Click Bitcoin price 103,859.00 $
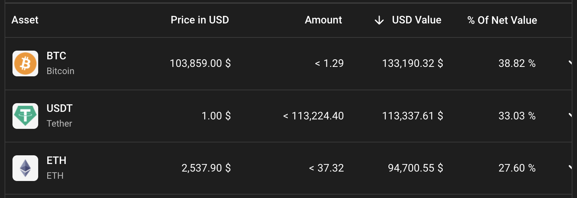This screenshot has width=577, height=198. tap(200, 63)
